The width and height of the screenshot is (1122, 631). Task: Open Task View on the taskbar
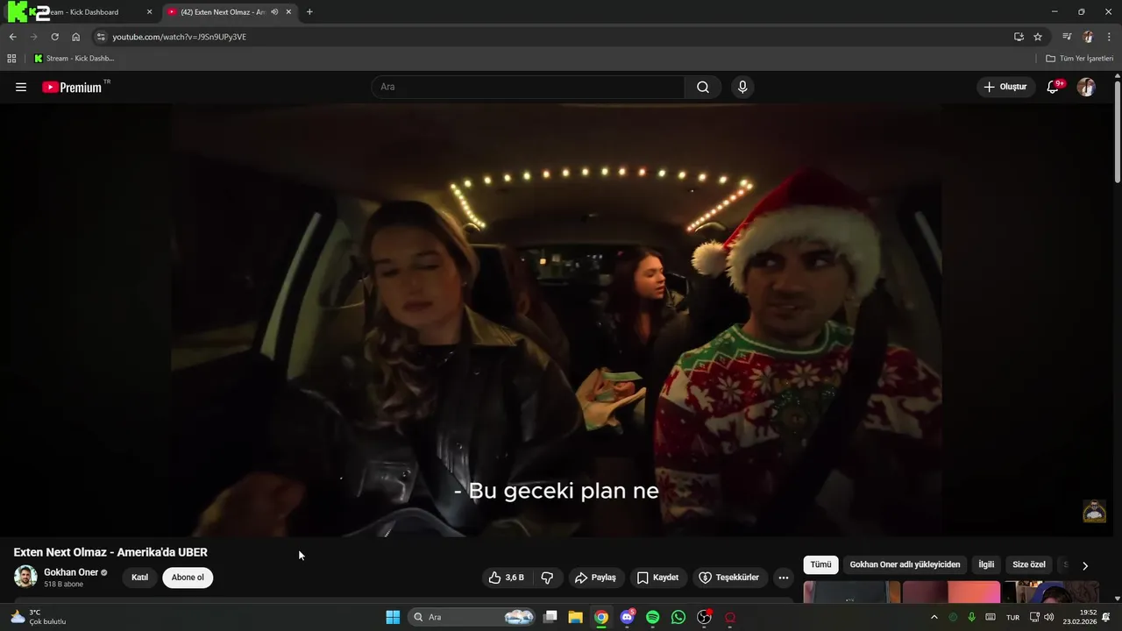[x=550, y=617]
